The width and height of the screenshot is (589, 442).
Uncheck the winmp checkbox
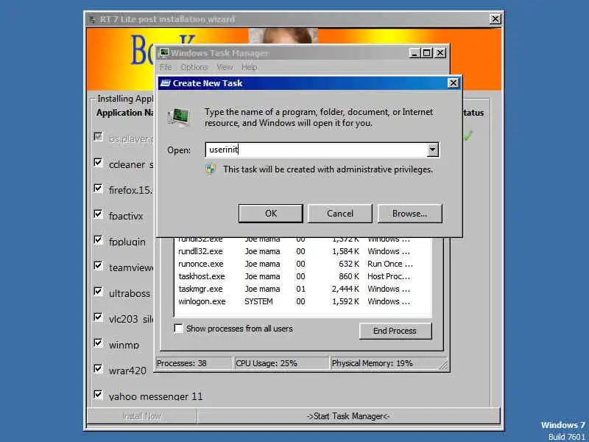pyautogui.click(x=98, y=343)
